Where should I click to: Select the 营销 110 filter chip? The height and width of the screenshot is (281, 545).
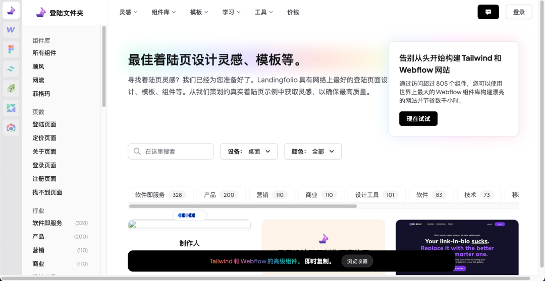pyautogui.click(x=272, y=194)
